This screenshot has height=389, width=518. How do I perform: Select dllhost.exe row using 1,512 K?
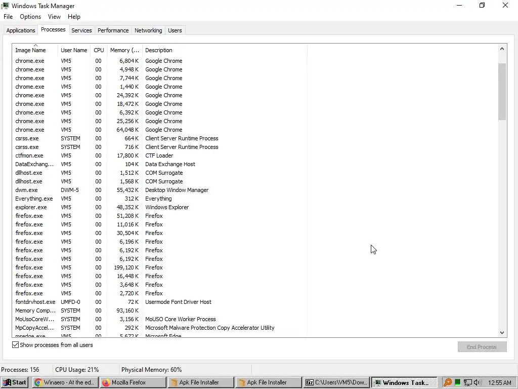pos(160,173)
